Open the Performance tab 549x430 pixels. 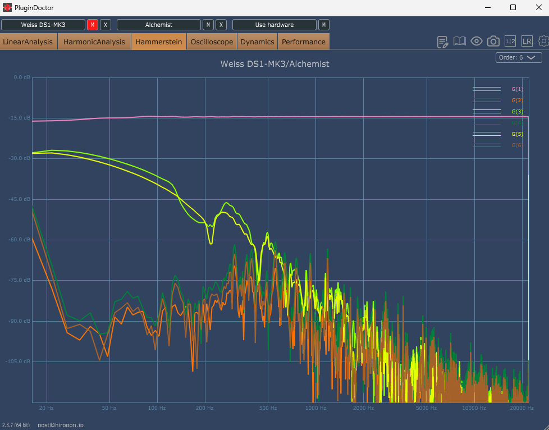coord(304,42)
